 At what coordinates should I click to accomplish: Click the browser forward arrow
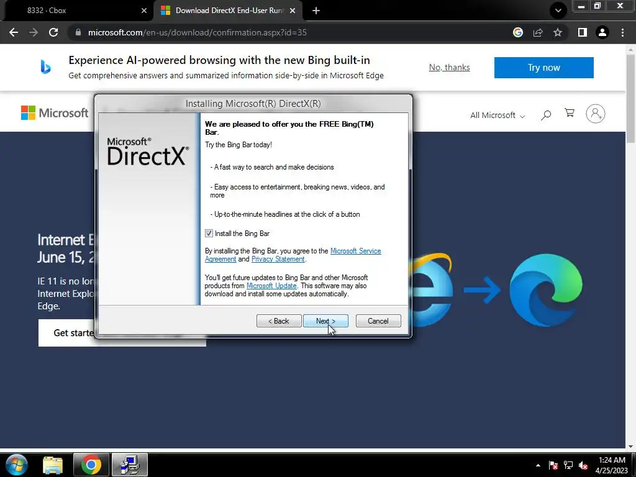point(34,32)
